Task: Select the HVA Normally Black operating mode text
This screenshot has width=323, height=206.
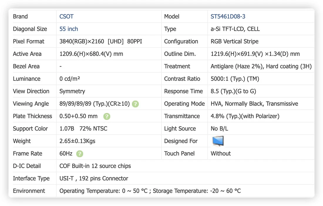Action: (254, 104)
